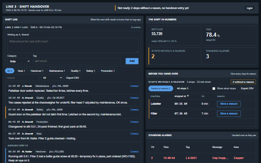Correct the 10:19 AM Quality entry
Viewport: 261px width, 163px height.
click(134, 98)
